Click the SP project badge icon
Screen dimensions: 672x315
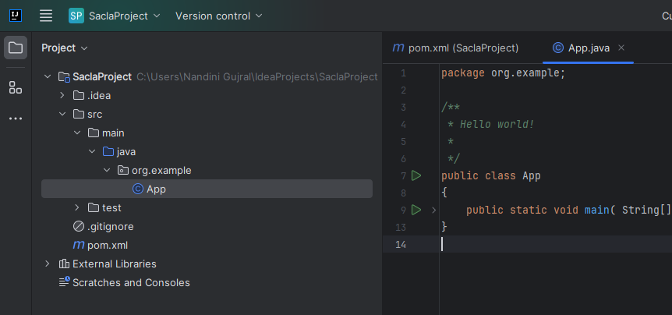coord(76,16)
